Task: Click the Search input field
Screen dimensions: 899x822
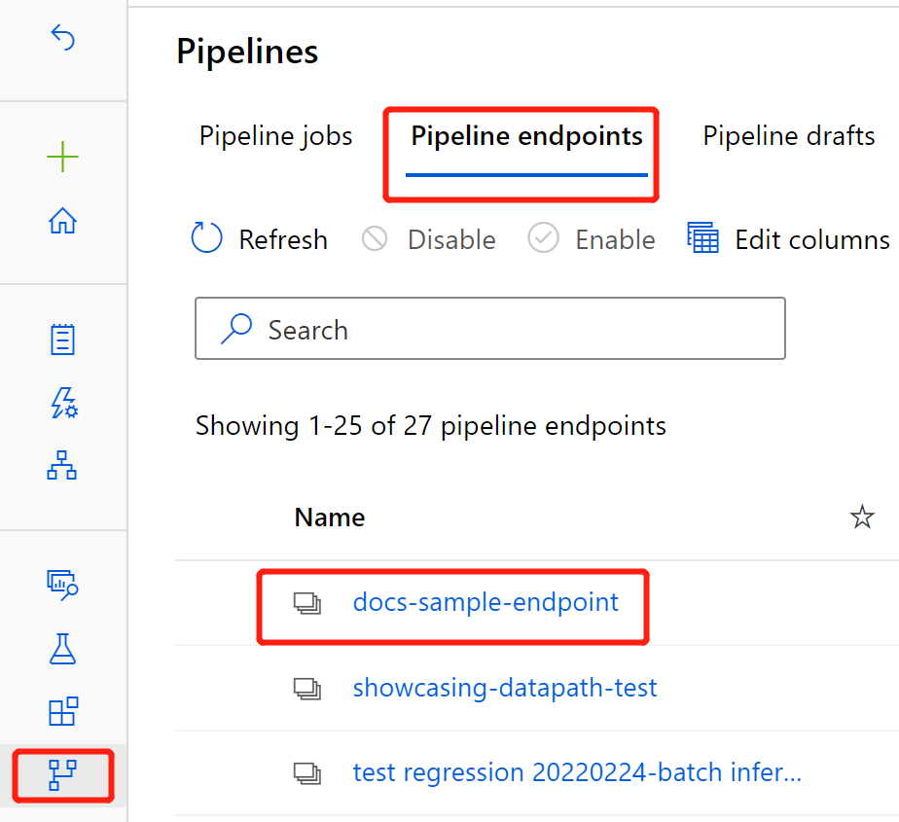Action: (490, 330)
